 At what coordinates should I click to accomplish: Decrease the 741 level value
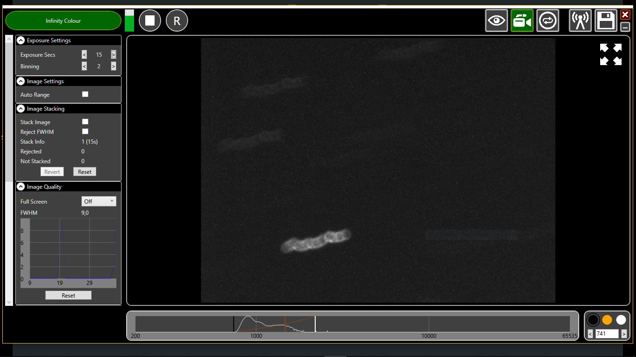[590, 334]
